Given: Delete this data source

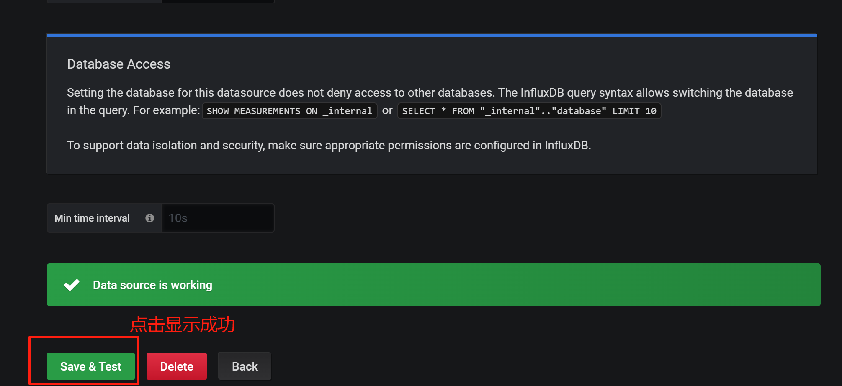Looking at the screenshot, I should [176, 366].
